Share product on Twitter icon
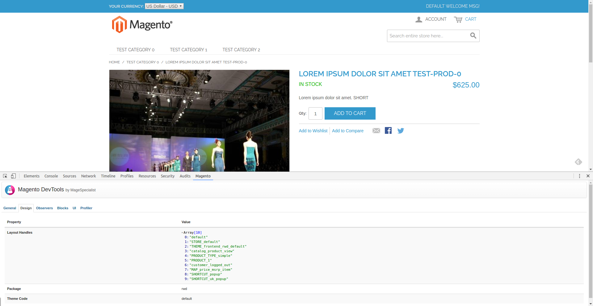The width and height of the screenshot is (593, 306). pos(401,131)
